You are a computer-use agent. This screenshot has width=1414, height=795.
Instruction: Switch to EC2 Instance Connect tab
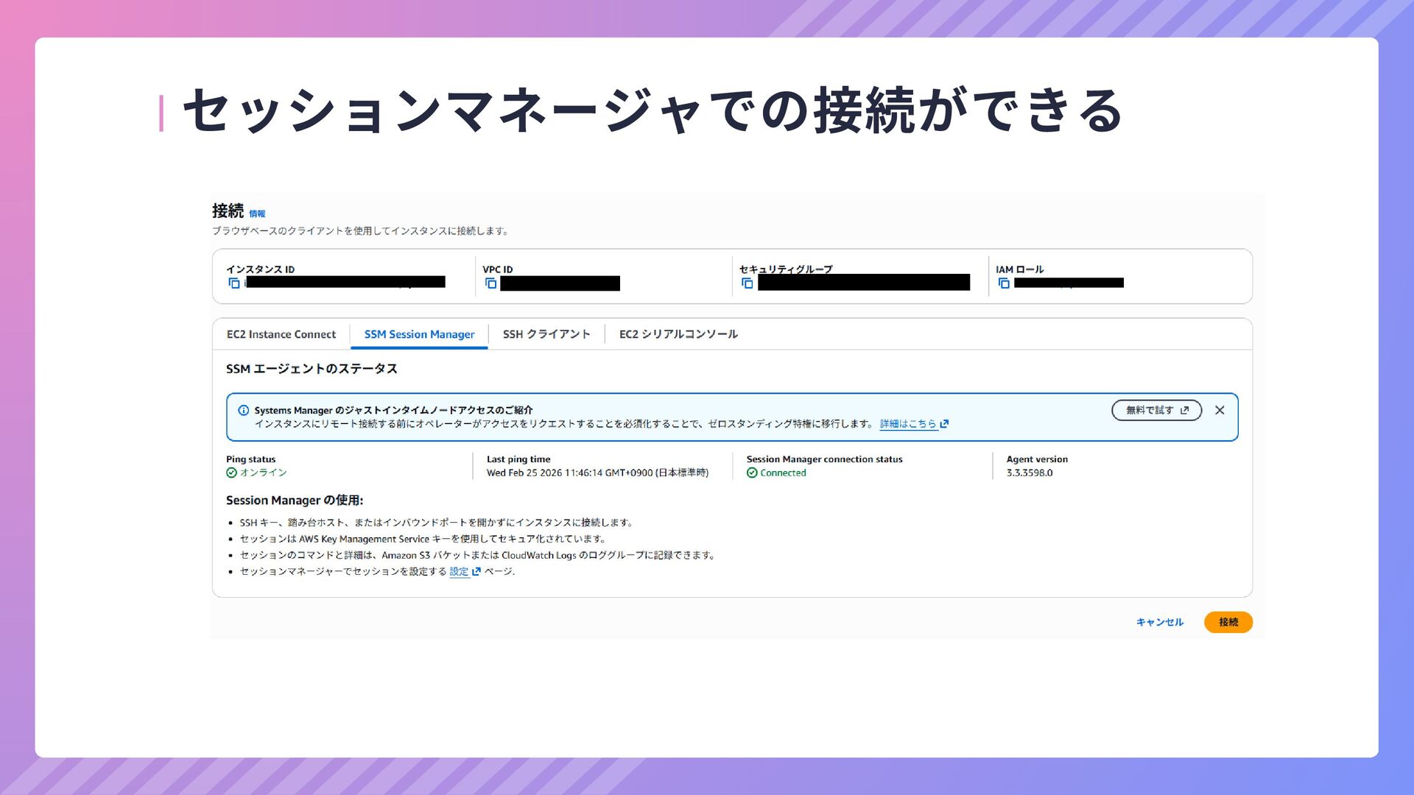click(281, 334)
